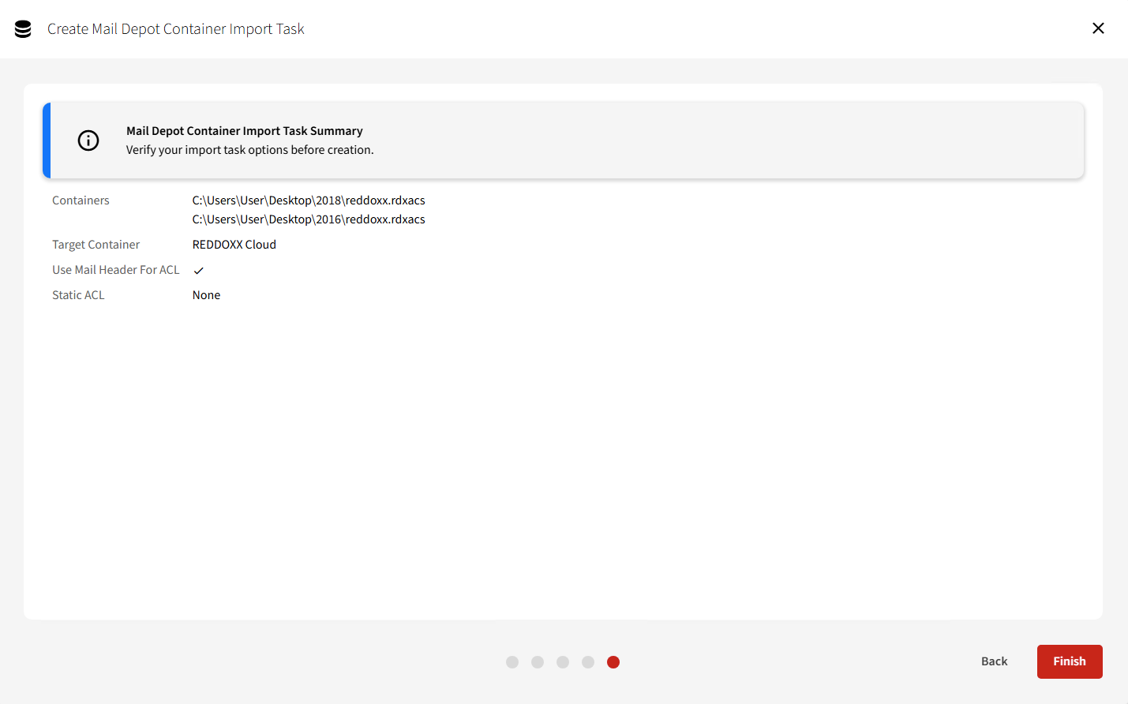This screenshot has width=1128, height=704.
Task: Go back using the Back button
Action: click(x=995, y=661)
